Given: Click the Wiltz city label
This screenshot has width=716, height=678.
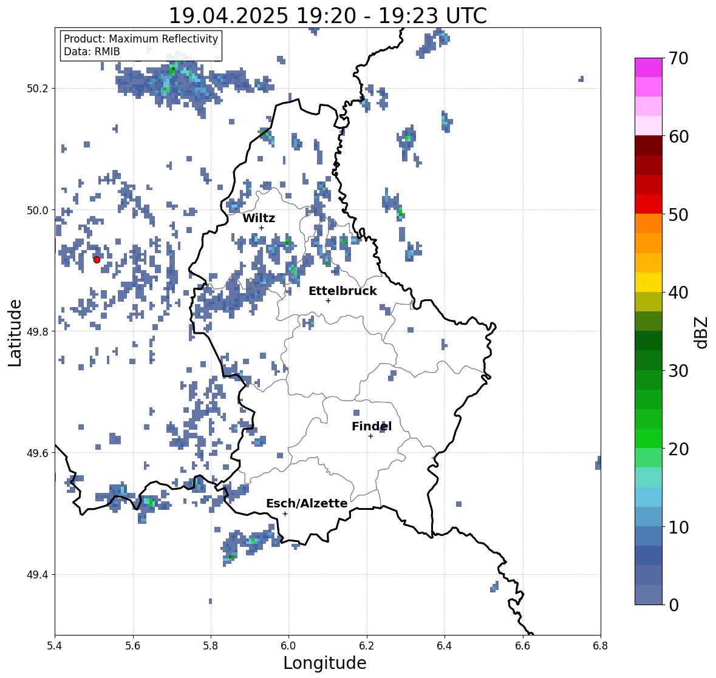Looking at the screenshot, I should point(259,218).
